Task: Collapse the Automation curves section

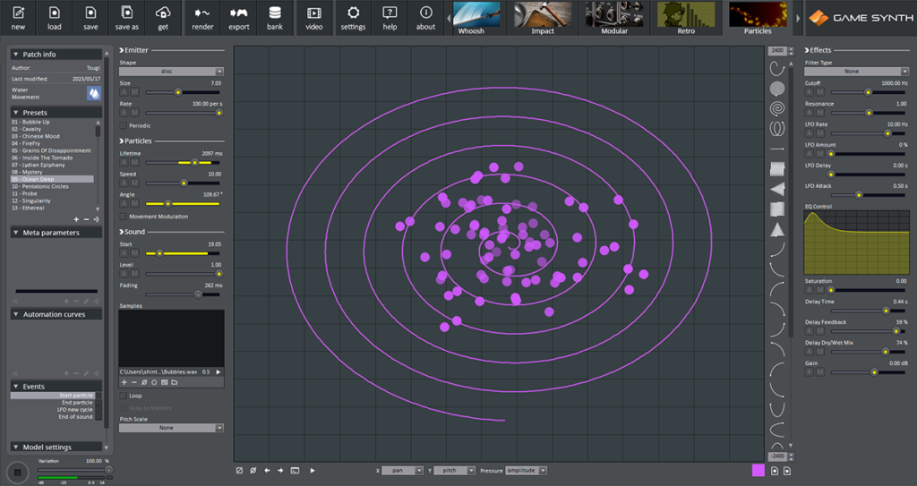Action: 16,314
